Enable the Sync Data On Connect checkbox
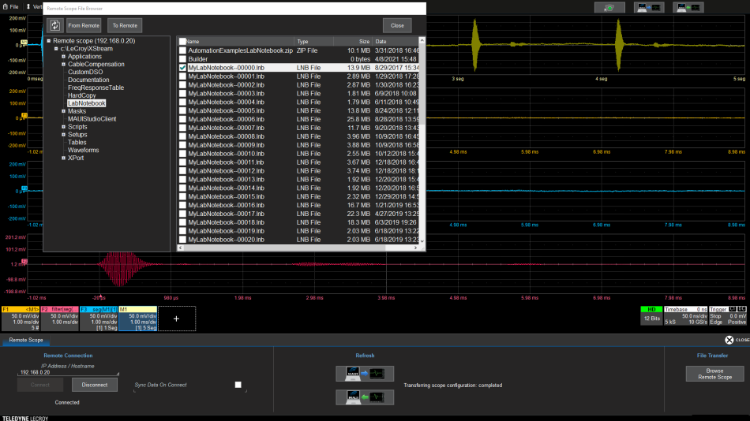The height and width of the screenshot is (421, 750). (x=238, y=385)
